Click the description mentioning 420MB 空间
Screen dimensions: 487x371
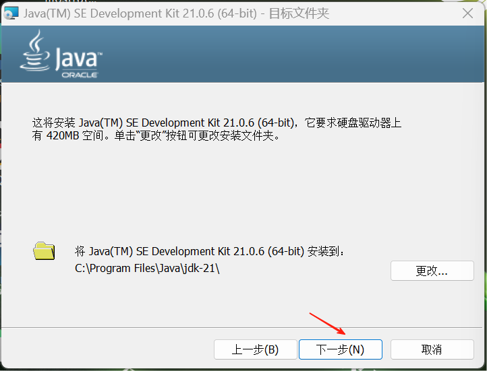(x=217, y=129)
